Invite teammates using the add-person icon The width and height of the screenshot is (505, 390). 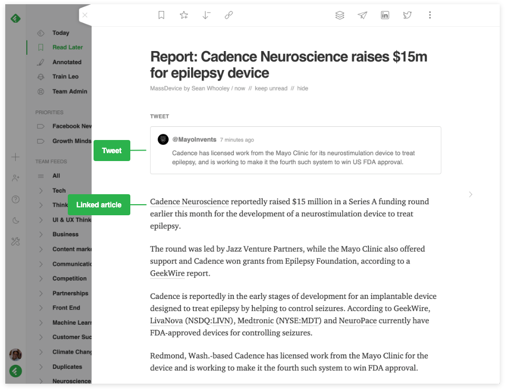15,178
